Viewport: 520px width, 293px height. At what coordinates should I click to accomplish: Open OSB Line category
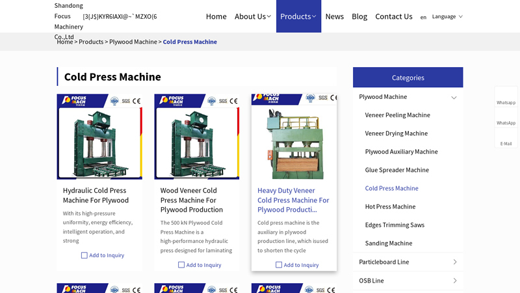371,281
